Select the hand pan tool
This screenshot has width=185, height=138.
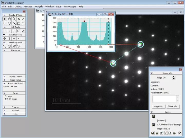tap(9, 19)
